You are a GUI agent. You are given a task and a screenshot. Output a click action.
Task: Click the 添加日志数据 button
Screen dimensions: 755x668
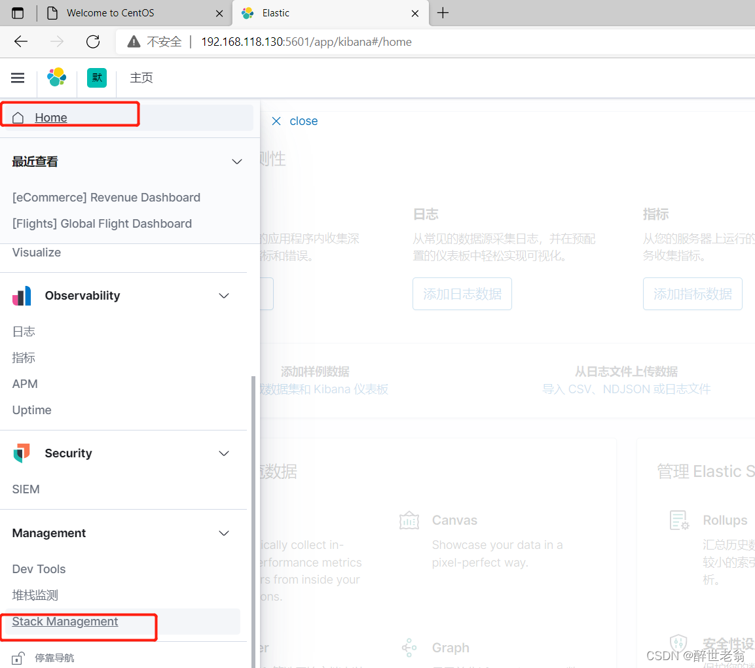click(x=462, y=294)
